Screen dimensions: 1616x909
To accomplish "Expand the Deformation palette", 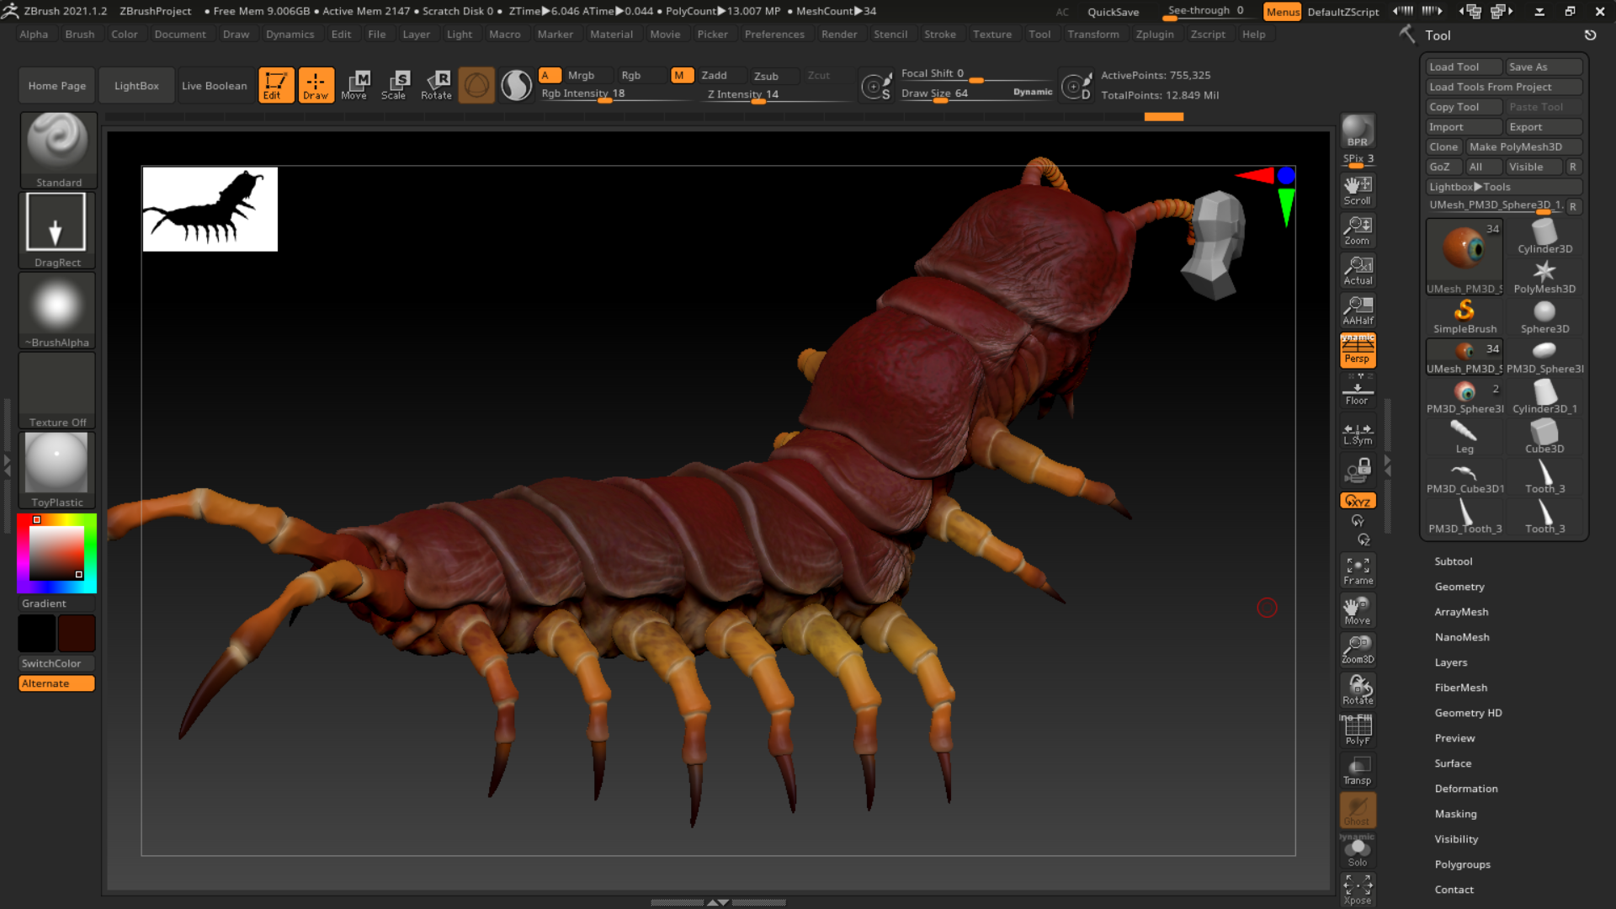I will [1466, 788].
